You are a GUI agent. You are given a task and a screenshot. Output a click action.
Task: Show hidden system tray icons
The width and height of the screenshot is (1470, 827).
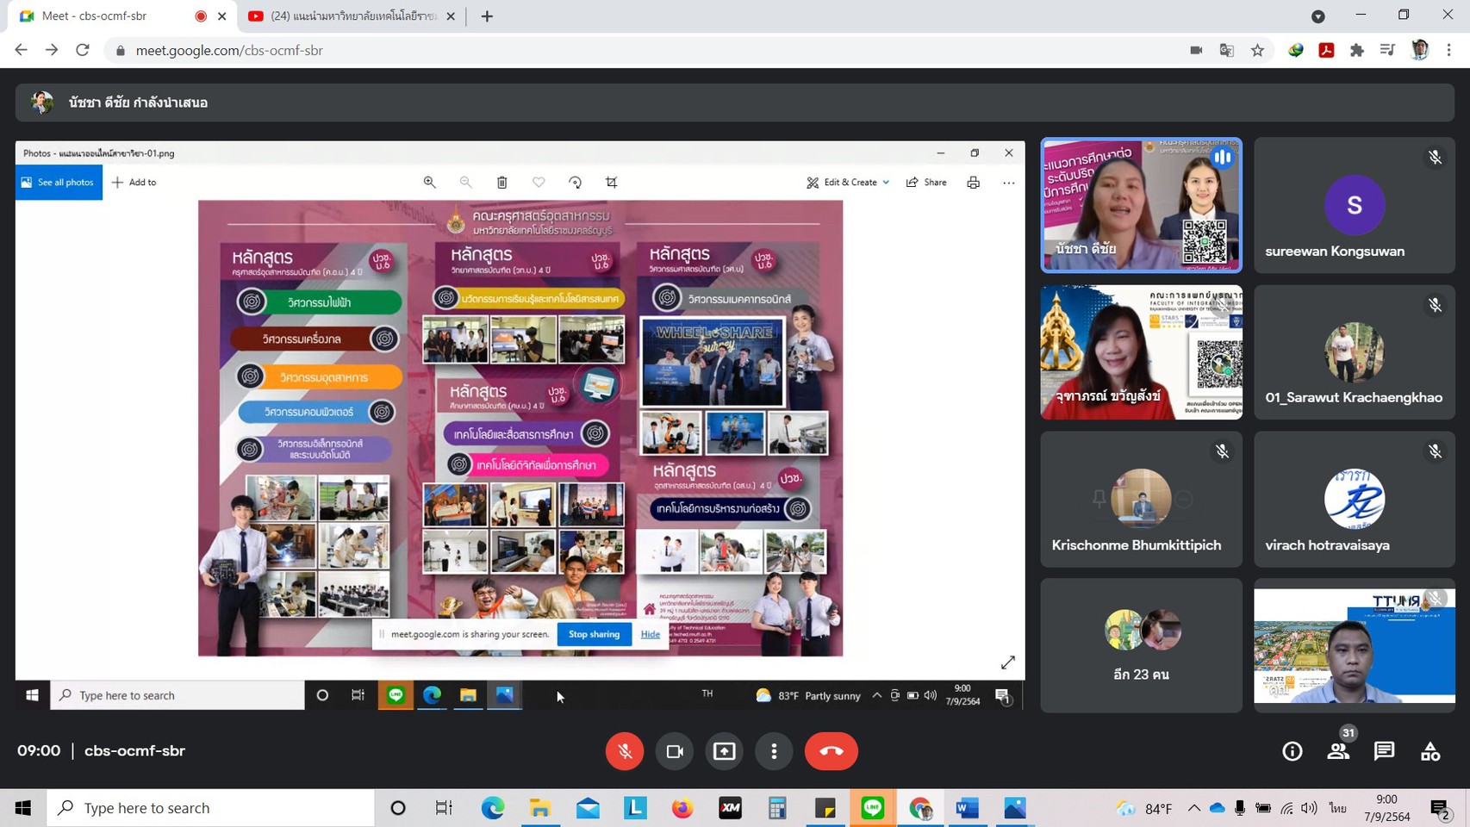pyautogui.click(x=1193, y=808)
